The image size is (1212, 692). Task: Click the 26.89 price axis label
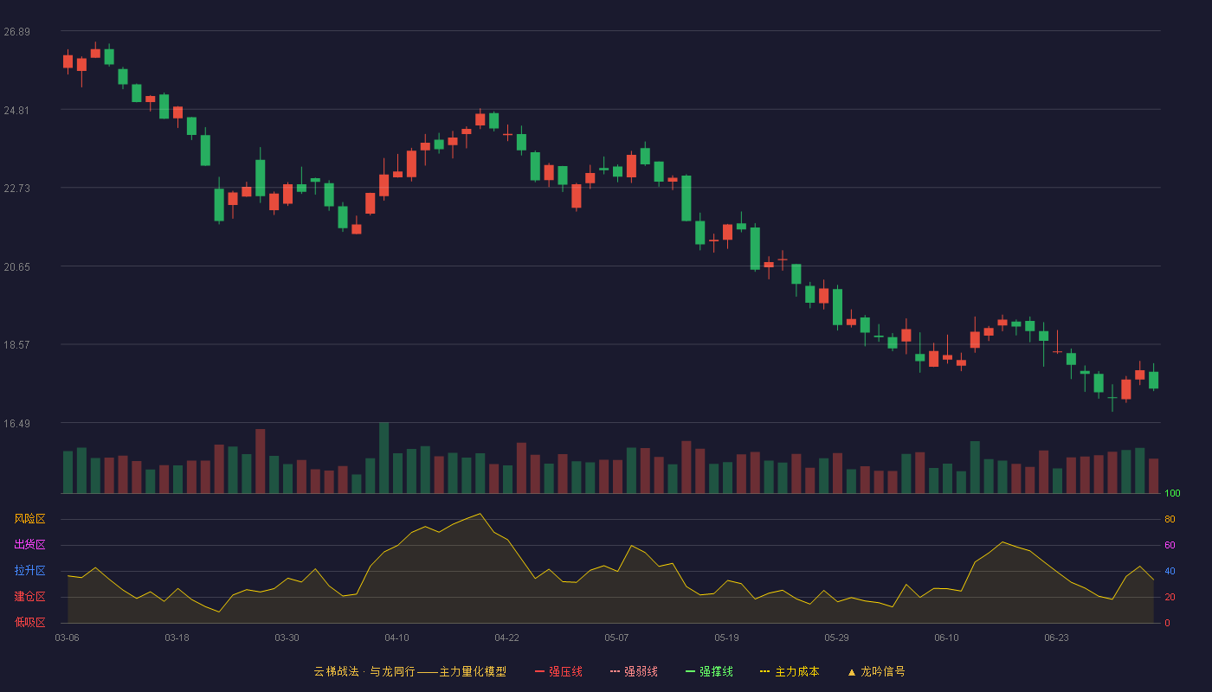point(16,32)
